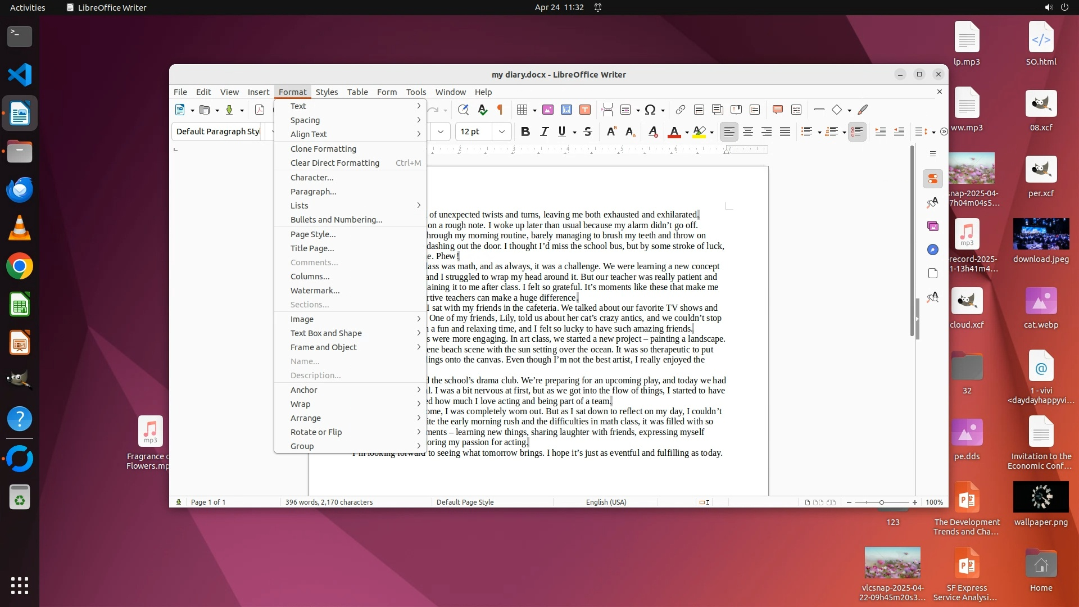The image size is (1079, 607).
Task: Open sidebar Navigator compass icon
Action: pyautogui.click(x=932, y=250)
